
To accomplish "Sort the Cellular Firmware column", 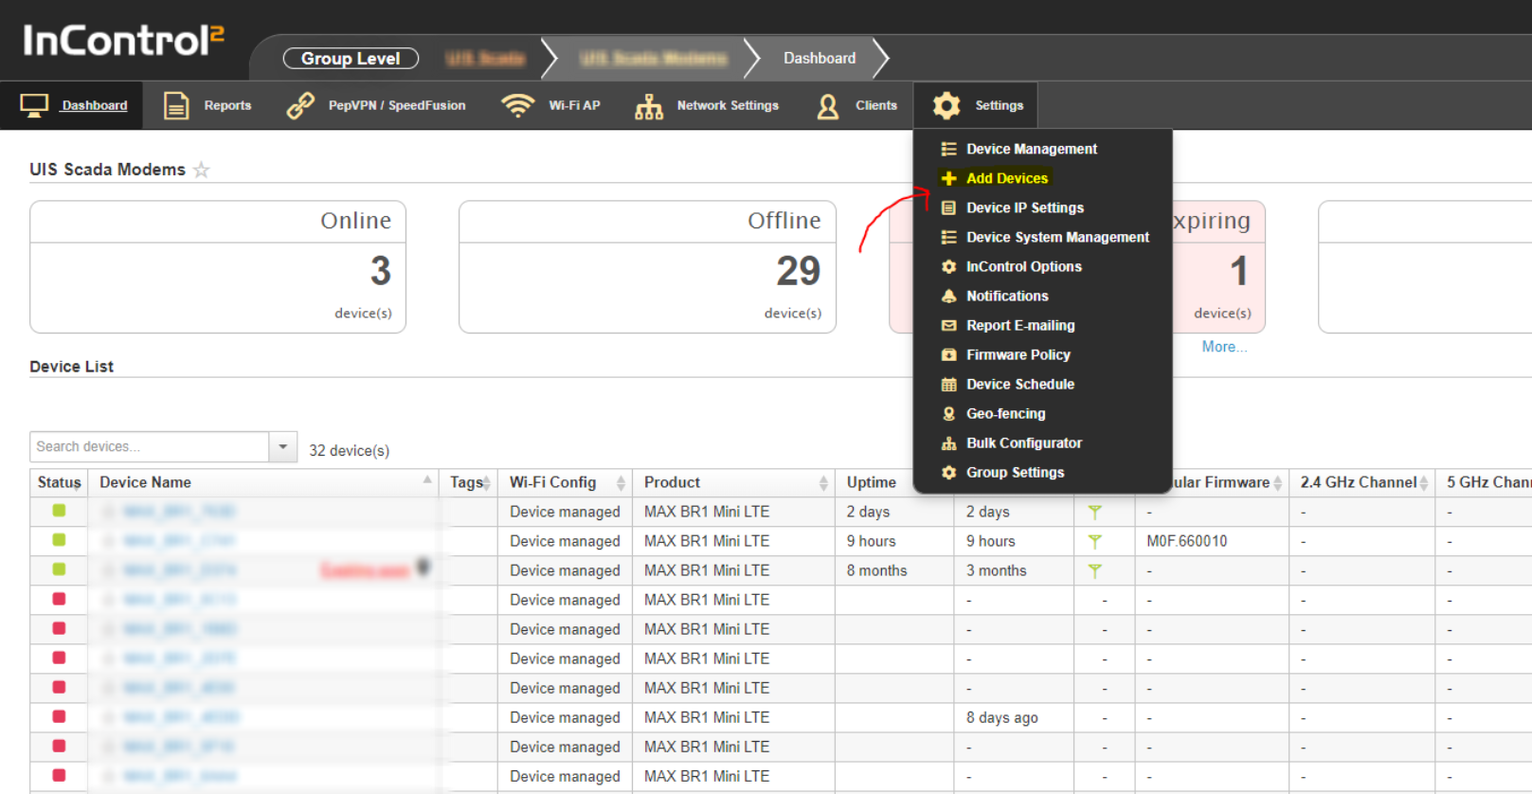I will (1277, 483).
